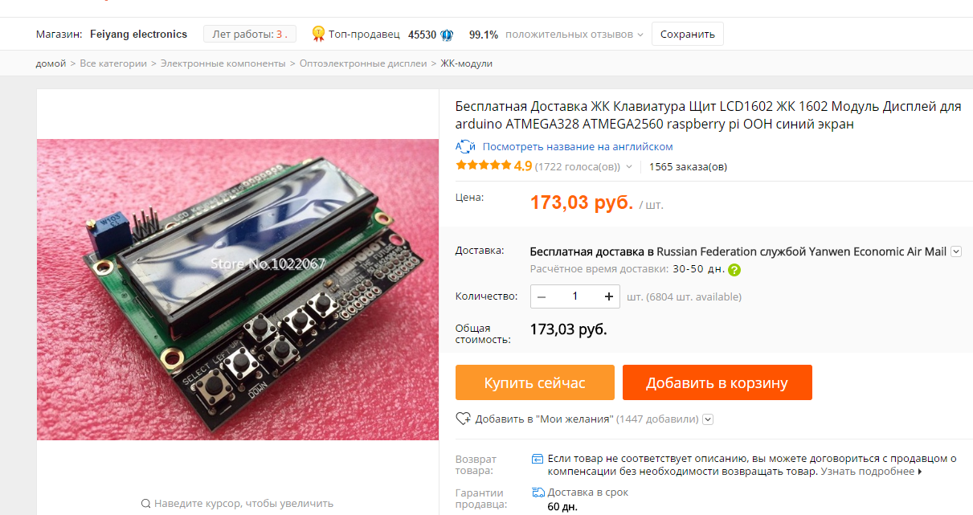The width and height of the screenshot is (973, 515).
Task: Click the heart wishlist icon
Action: point(463,419)
